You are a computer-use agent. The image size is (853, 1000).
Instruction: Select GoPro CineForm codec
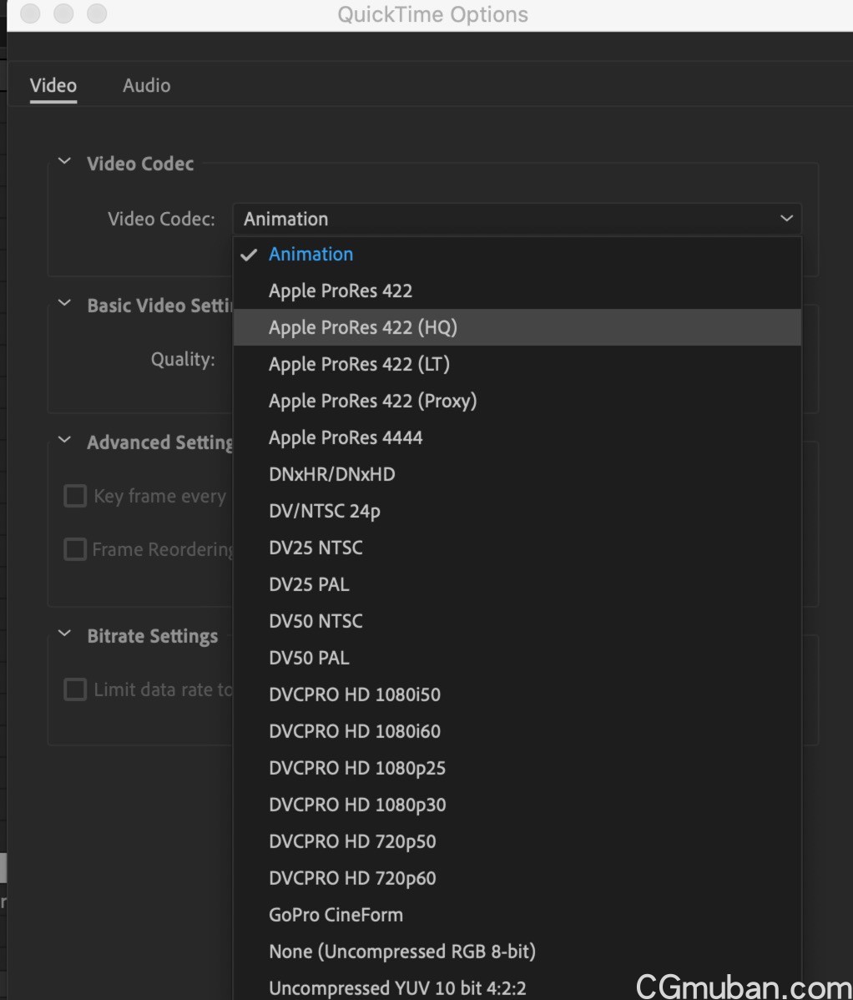(x=336, y=915)
